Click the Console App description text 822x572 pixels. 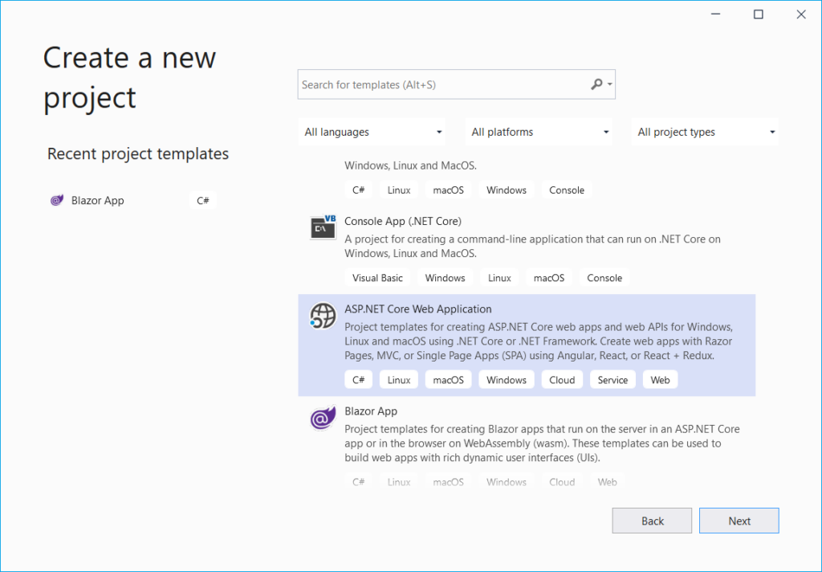point(532,246)
